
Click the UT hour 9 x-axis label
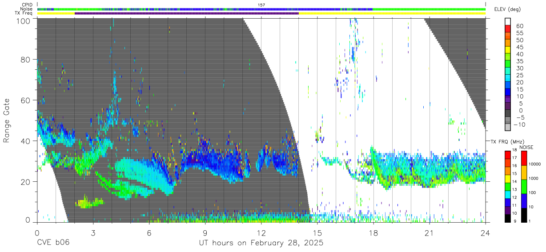point(205,232)
